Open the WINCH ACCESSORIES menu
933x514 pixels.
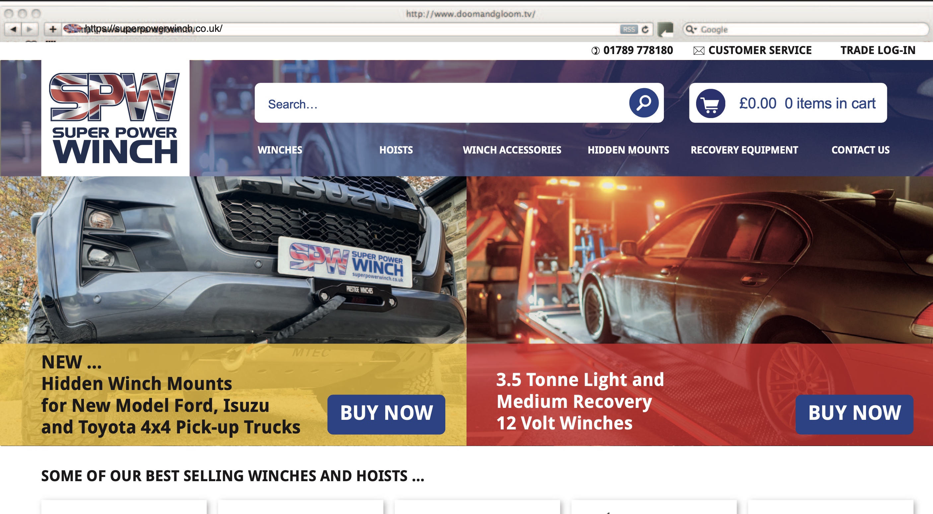coord(512,150)
